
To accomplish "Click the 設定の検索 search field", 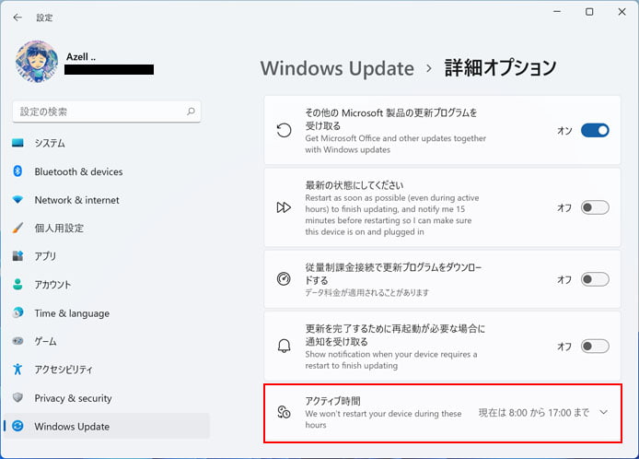I will [x=107, y=112].
